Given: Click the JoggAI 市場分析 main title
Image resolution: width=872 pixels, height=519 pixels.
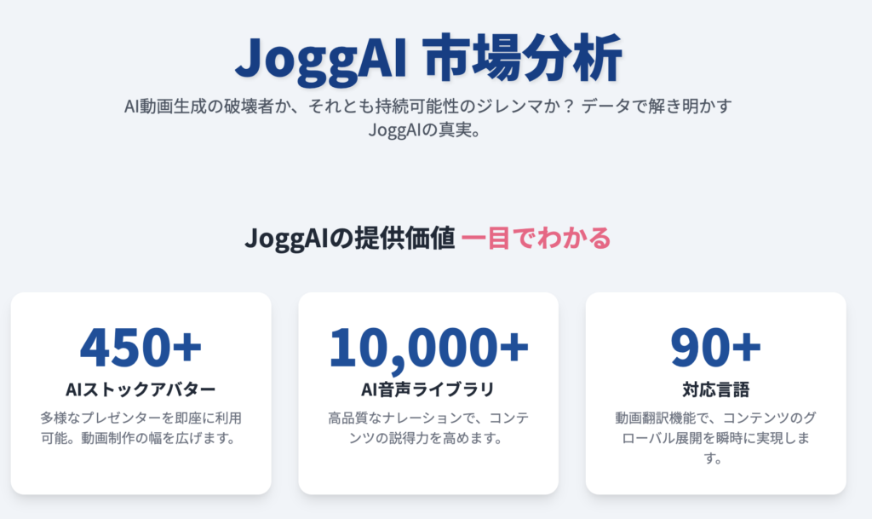Looking at the screenshot, I should click(428, 59).
